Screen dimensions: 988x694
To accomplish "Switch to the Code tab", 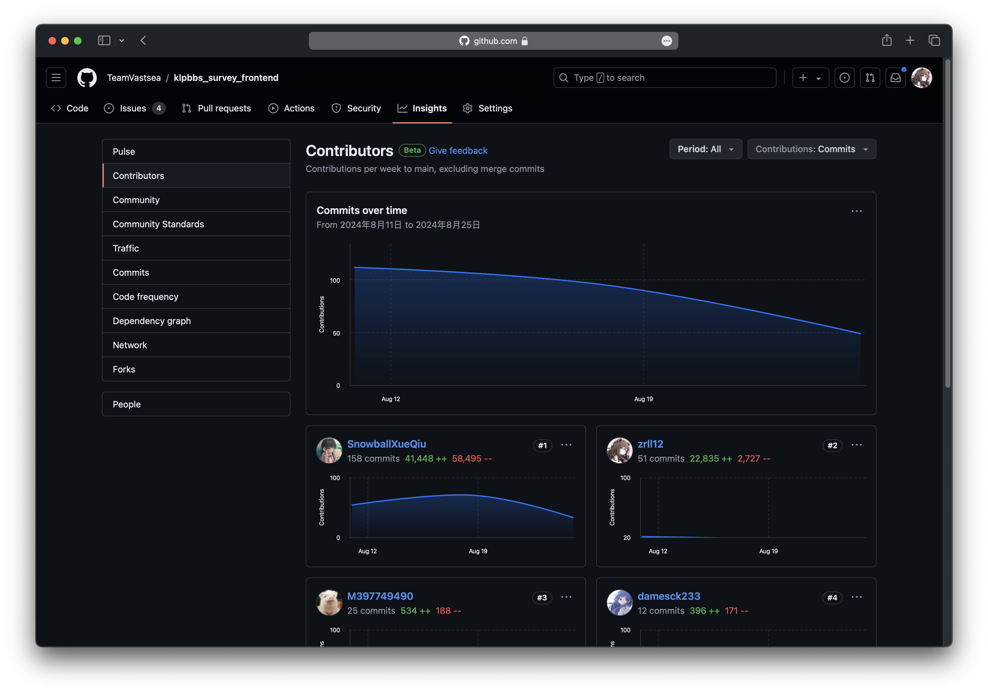I will tap(69, 108).
